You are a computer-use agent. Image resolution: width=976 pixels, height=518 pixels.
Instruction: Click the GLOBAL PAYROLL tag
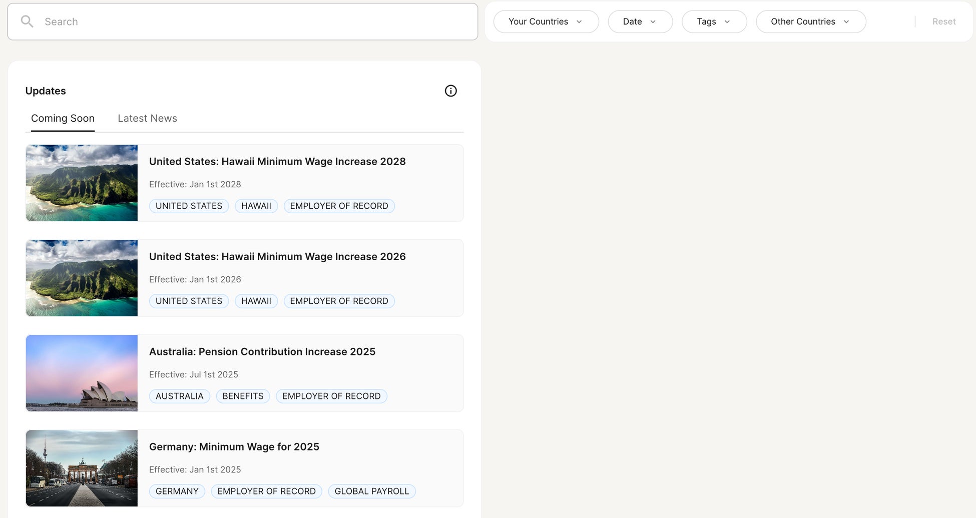click(x=371, y=491)
